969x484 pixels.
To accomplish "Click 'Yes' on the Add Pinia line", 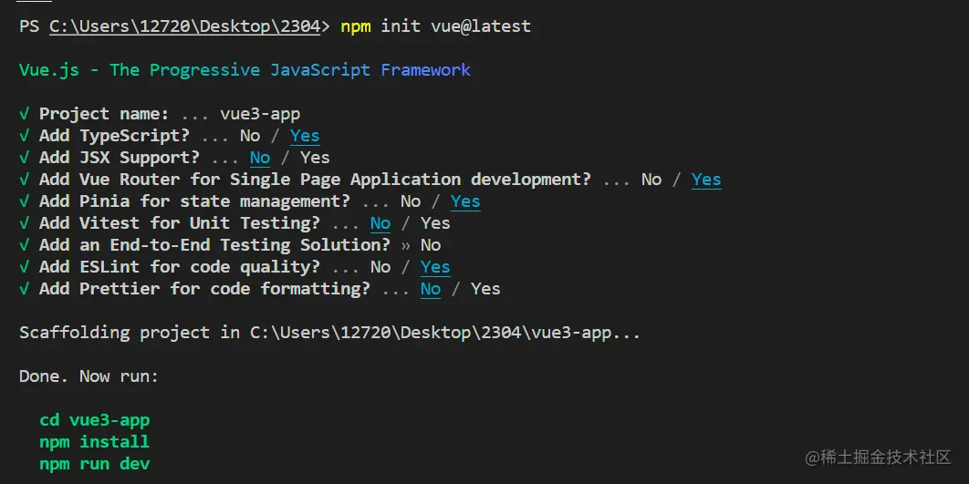I will [464, 201].
